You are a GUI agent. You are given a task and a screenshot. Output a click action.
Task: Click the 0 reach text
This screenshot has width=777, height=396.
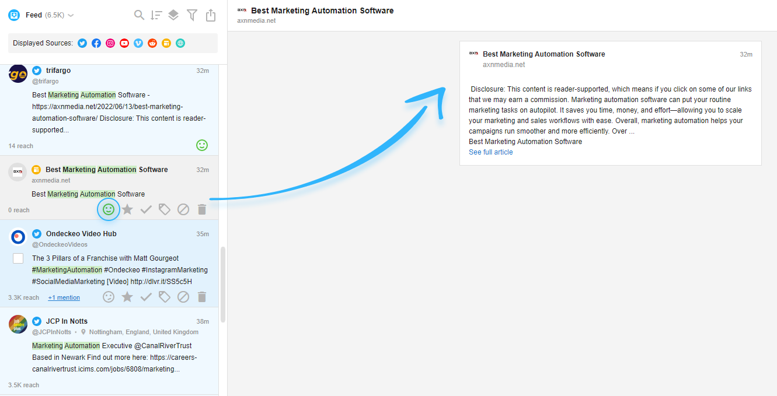[x=19, y=210]
